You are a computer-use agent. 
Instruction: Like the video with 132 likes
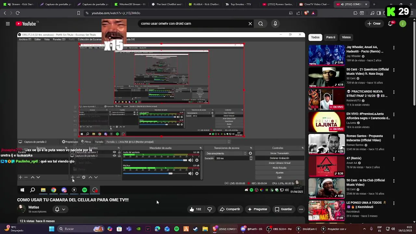click(x=196, y=209)
